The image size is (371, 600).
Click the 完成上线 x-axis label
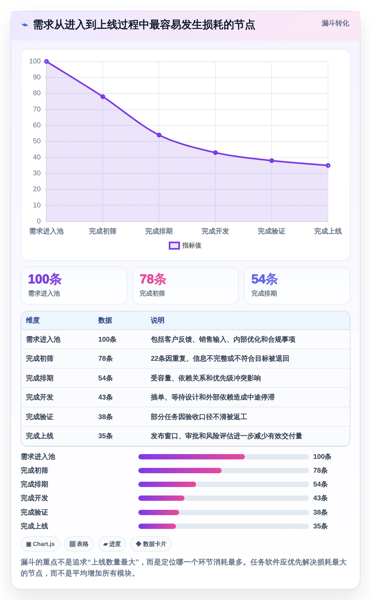click(328, 231)
